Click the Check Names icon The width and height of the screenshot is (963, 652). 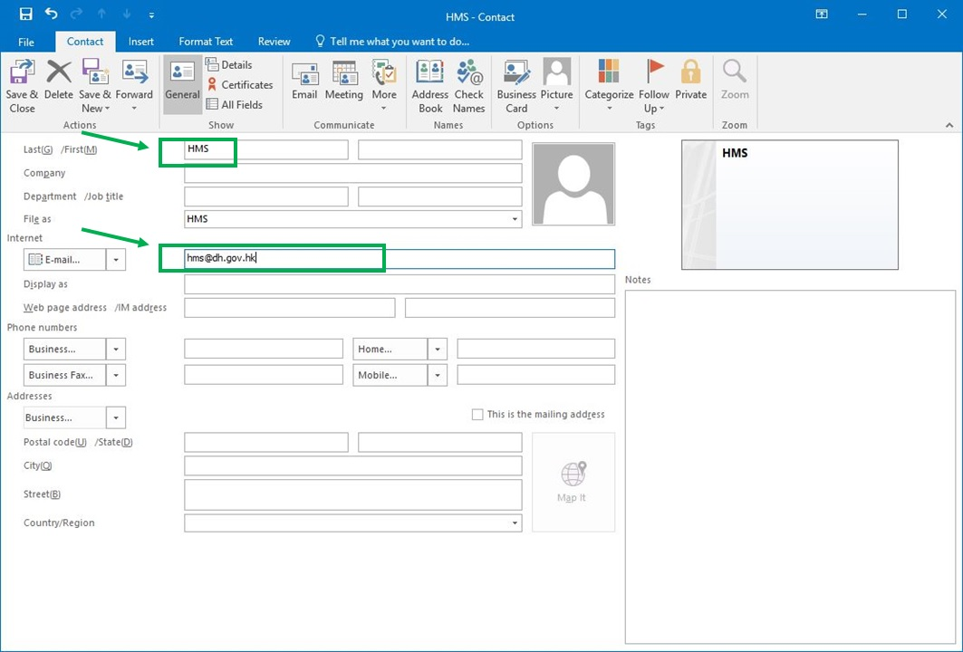click(x=469, y=81)
